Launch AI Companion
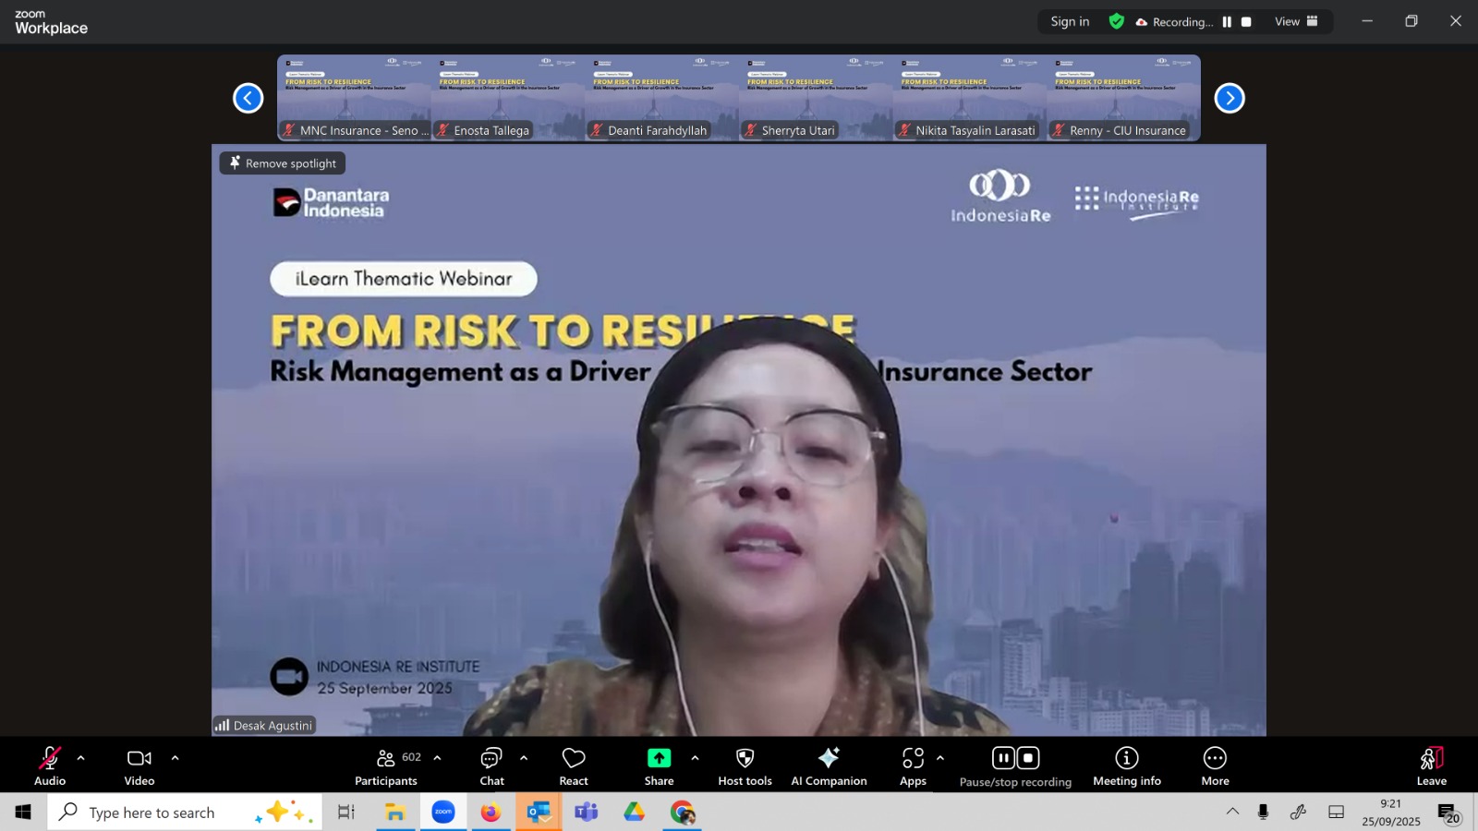1478x831 pixels. 829,766
